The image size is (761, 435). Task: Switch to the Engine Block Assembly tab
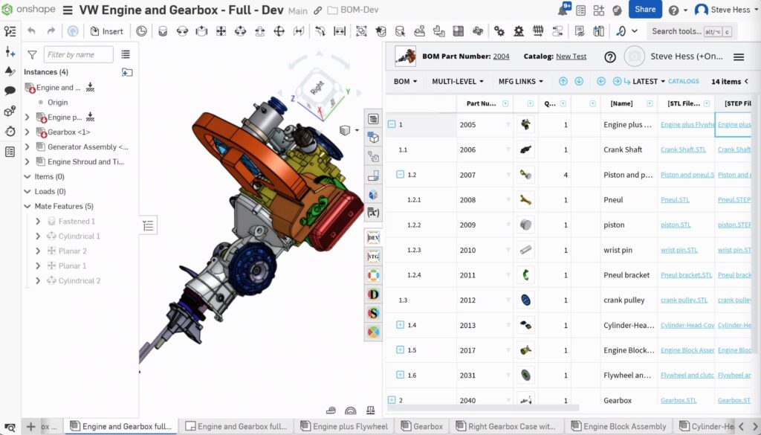(618, 426)
